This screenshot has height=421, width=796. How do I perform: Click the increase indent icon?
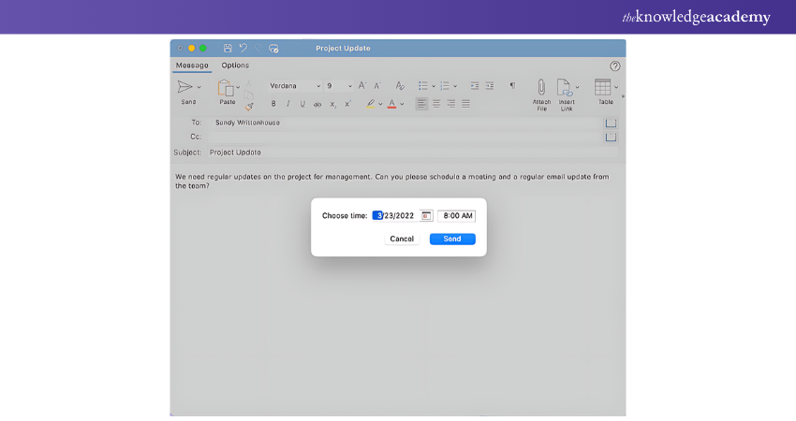click(x=489, y=85)
